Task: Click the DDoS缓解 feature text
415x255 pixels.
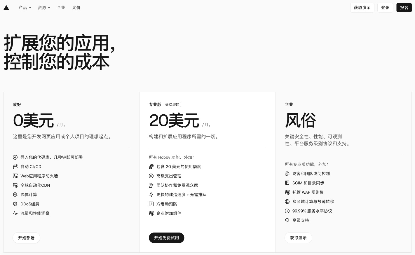Action: 30,204
